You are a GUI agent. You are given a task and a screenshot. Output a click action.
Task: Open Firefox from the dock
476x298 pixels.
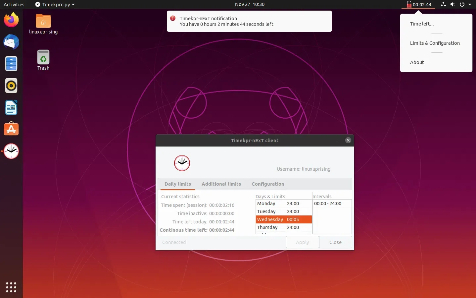pyautogui.click(x=11, y=20)
